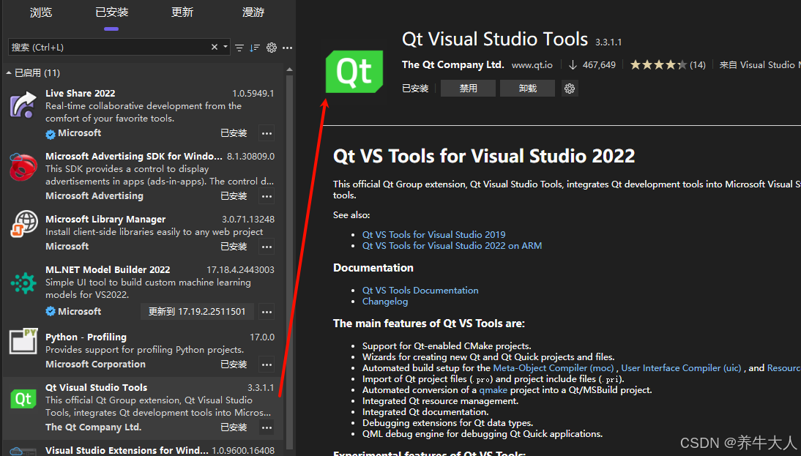Open Qt VS Tools Documentation link
The height and width of the screenshot is (456, 801).
tap(420, 290)
